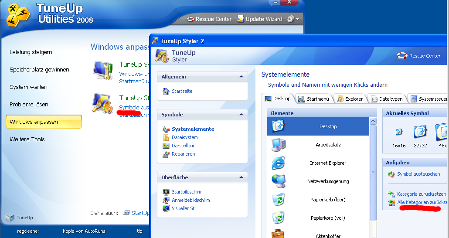Switch to the Dateitypen tab
This screenshot has width=449, height=238.
click(x=387, y=99)
